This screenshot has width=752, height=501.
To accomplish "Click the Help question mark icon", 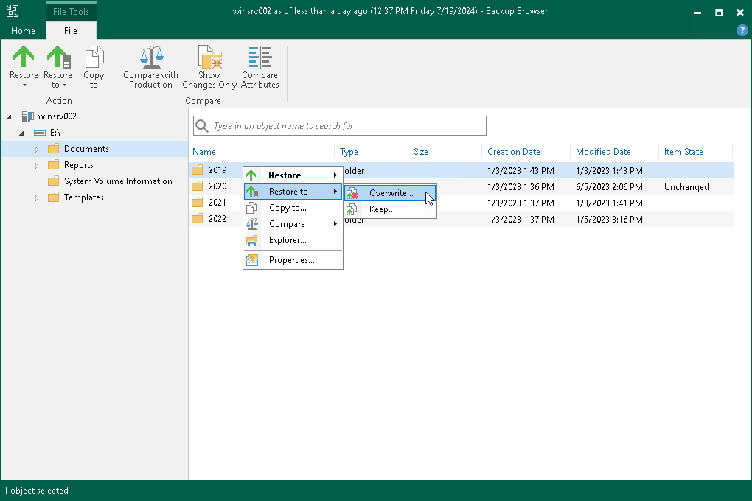I will pyautogui.click(x=741, y=30).
